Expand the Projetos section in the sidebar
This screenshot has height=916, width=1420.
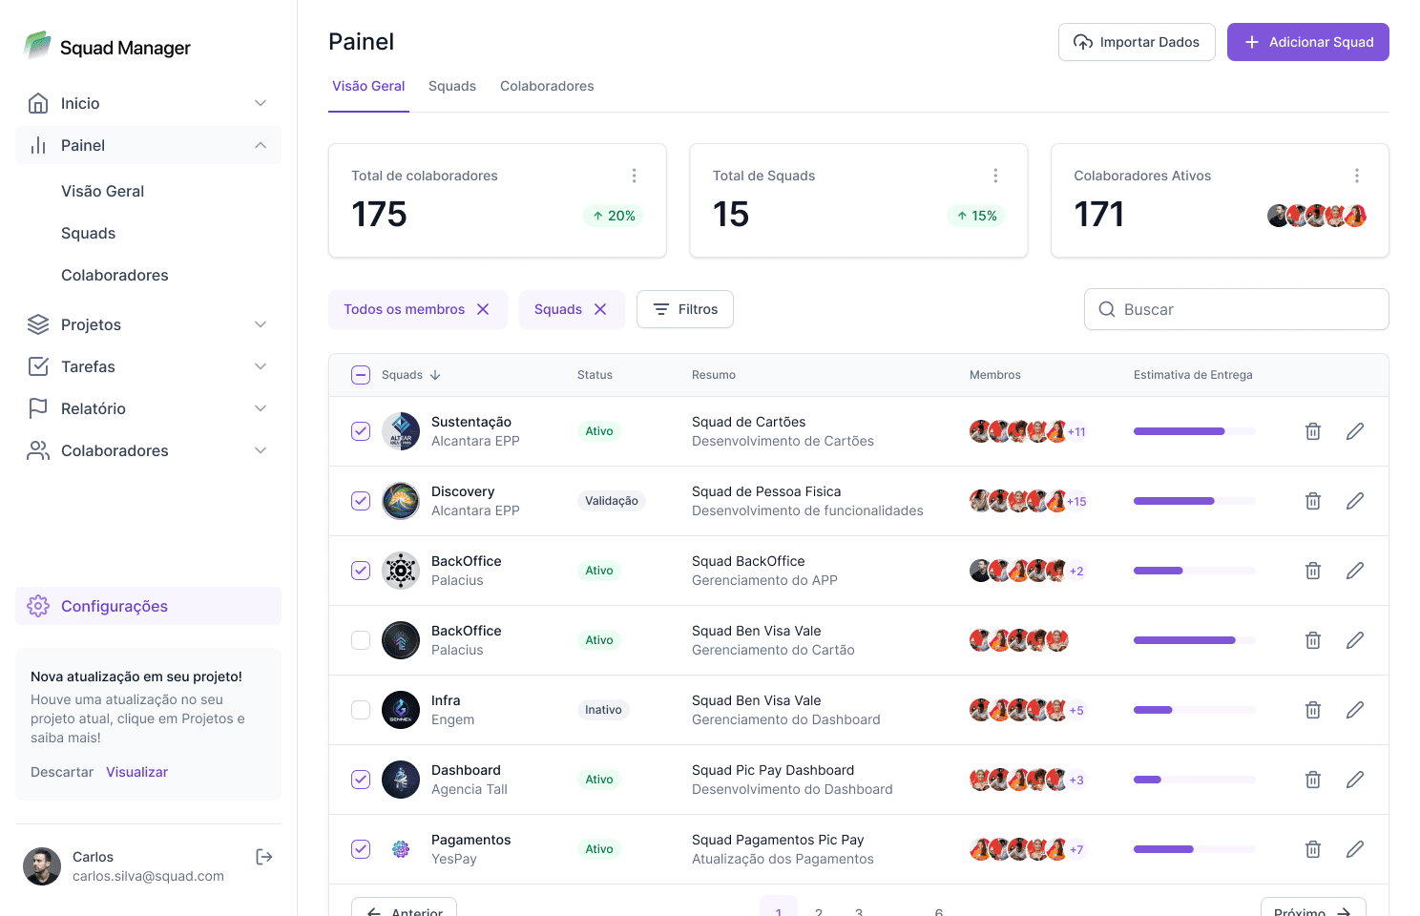click(x=260, y=324)
